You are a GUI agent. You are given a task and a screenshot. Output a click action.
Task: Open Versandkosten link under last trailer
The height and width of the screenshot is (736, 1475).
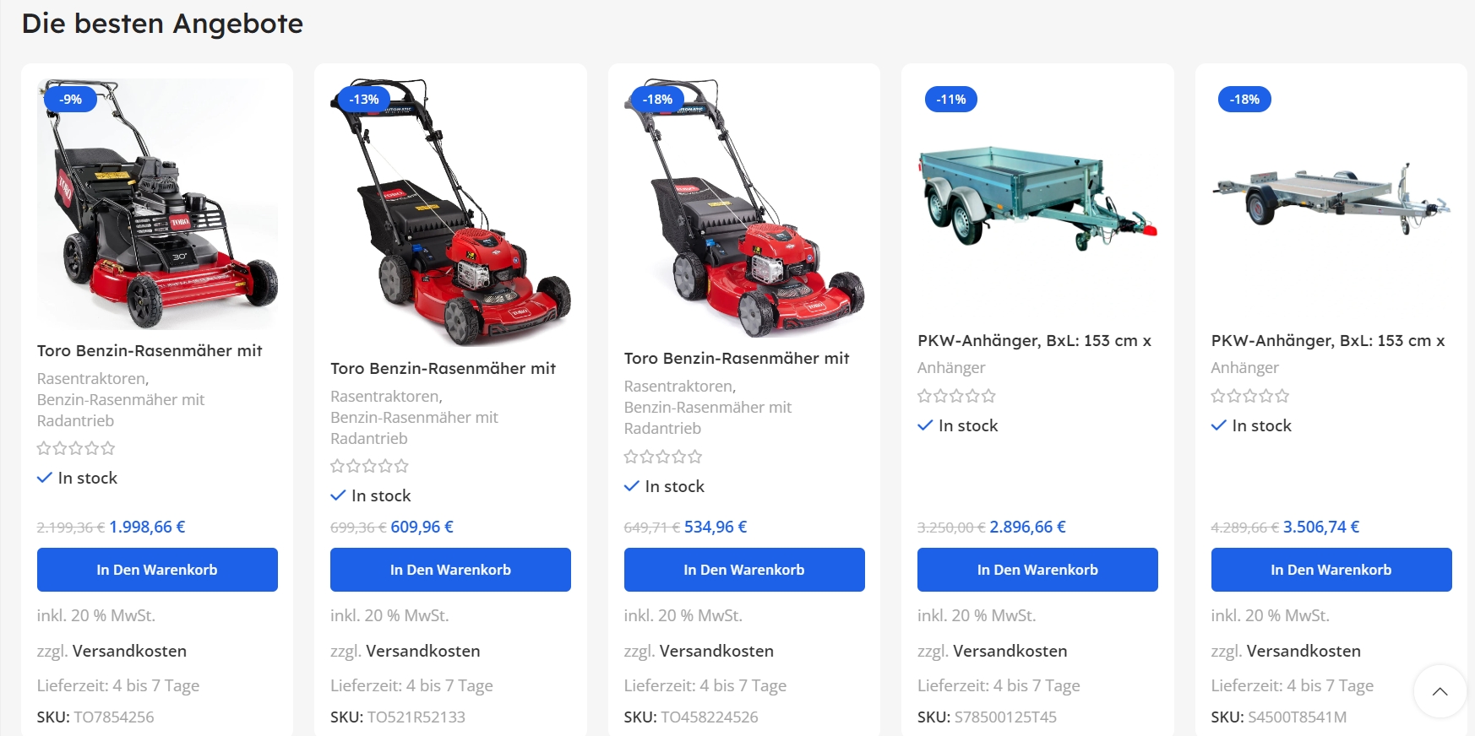[x=1304, y=651]
